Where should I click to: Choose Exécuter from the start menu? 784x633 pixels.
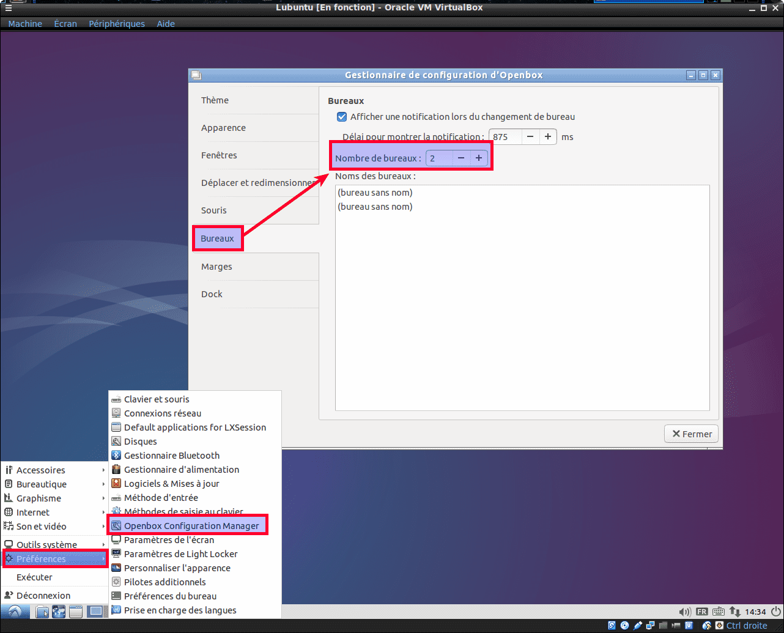pos(55,577)
